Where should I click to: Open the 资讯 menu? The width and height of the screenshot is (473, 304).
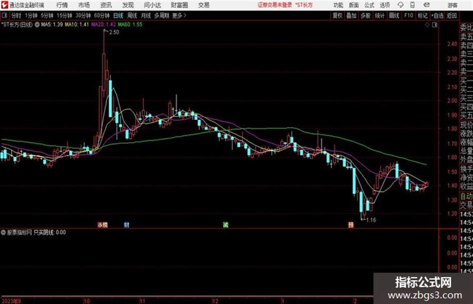tap(106, 5)
